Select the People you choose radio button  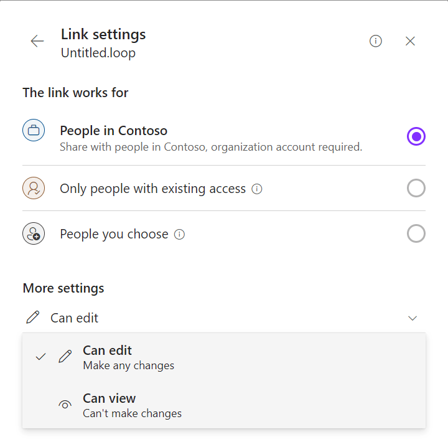(x=416, y=233)
